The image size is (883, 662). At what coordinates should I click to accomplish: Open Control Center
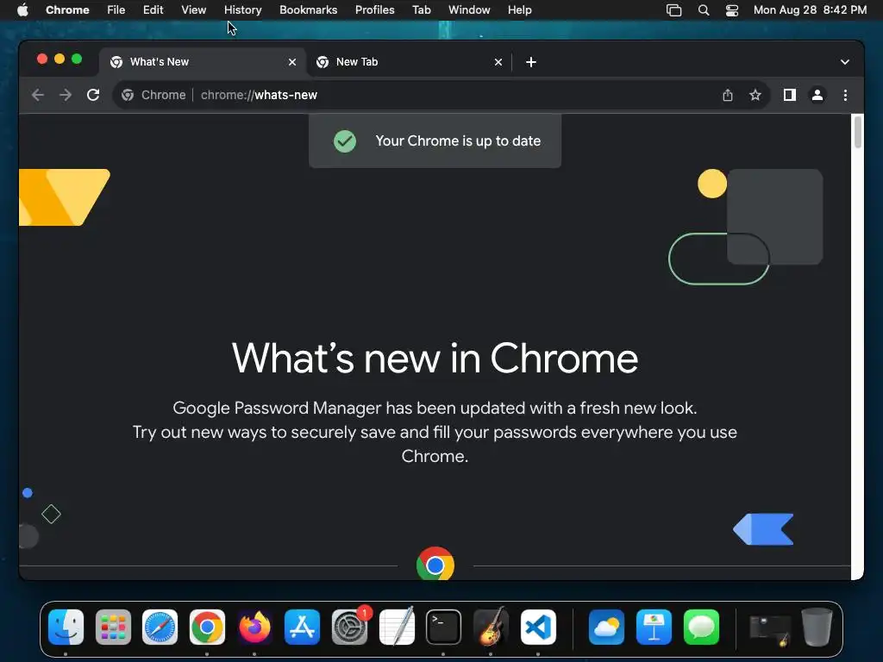click(731, 10)
